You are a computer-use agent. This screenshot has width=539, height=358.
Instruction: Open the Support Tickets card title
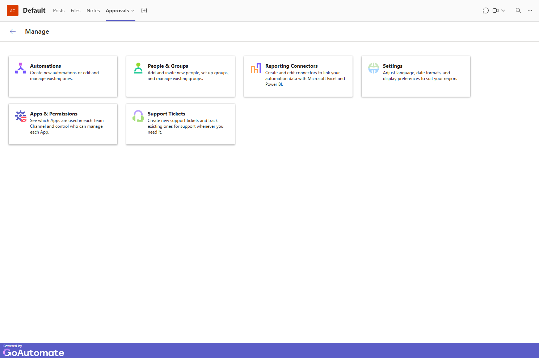point(166,114)
